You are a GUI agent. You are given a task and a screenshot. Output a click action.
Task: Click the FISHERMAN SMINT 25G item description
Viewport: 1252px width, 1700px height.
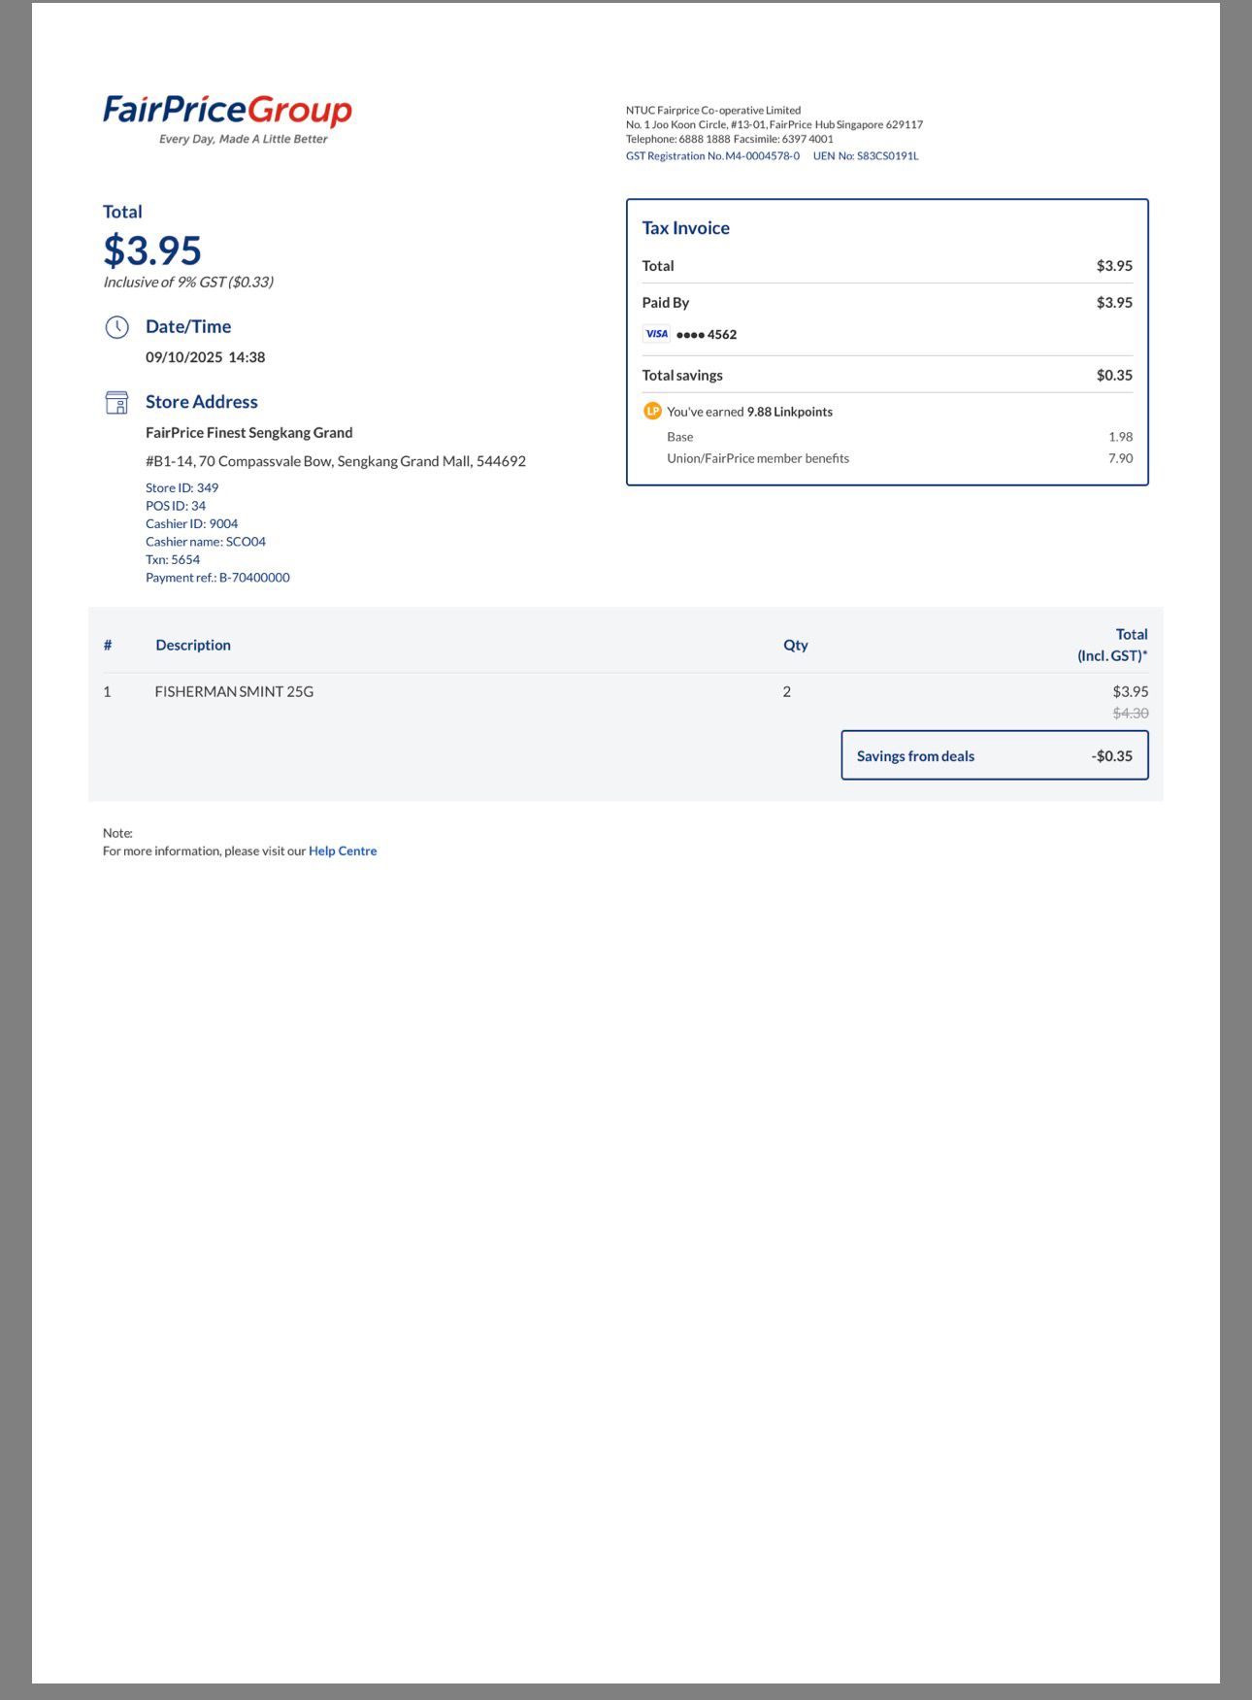click(234, 692)
